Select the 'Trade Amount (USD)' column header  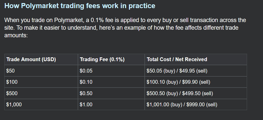[31, 59]
